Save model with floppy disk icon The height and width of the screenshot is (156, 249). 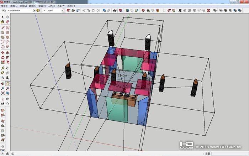(78, 10)
